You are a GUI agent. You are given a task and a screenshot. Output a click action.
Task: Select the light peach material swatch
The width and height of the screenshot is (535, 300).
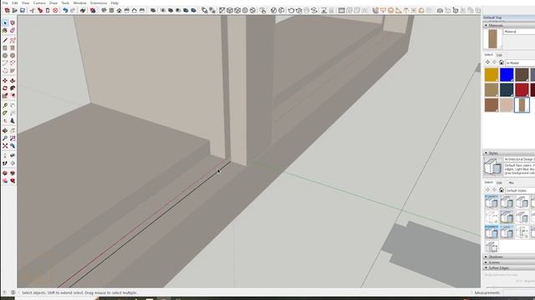[x=507, y=105]
